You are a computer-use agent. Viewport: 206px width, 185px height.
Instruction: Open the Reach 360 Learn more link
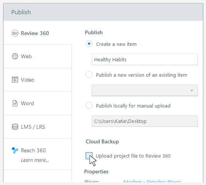[x=35, y=160]
